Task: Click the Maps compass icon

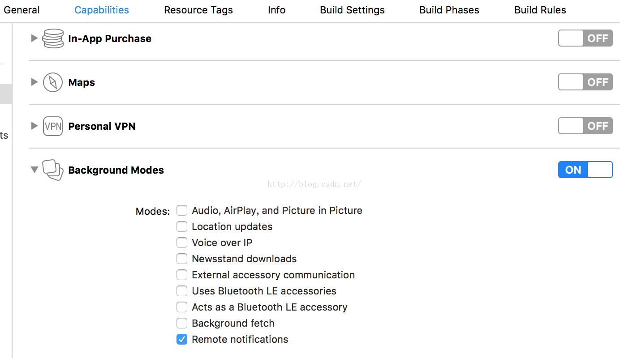Action: click(53, 82)
